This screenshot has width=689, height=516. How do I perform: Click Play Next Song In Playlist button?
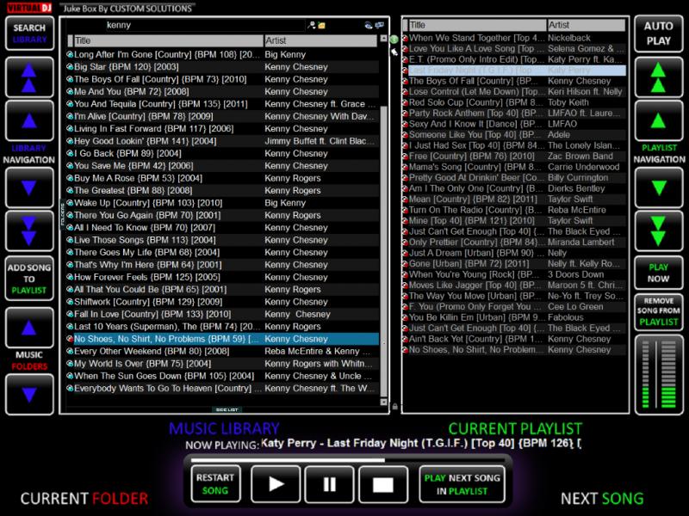coord(462,484)
